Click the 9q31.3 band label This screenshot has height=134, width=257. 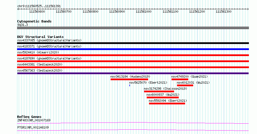[23, 25]
